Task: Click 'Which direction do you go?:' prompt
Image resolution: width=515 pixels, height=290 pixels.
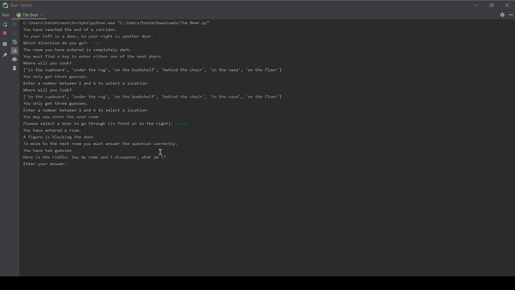Action: click(56, 43)
